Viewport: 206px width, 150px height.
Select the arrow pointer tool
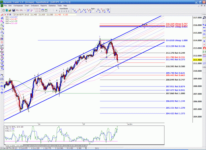[x=2, y=89]
